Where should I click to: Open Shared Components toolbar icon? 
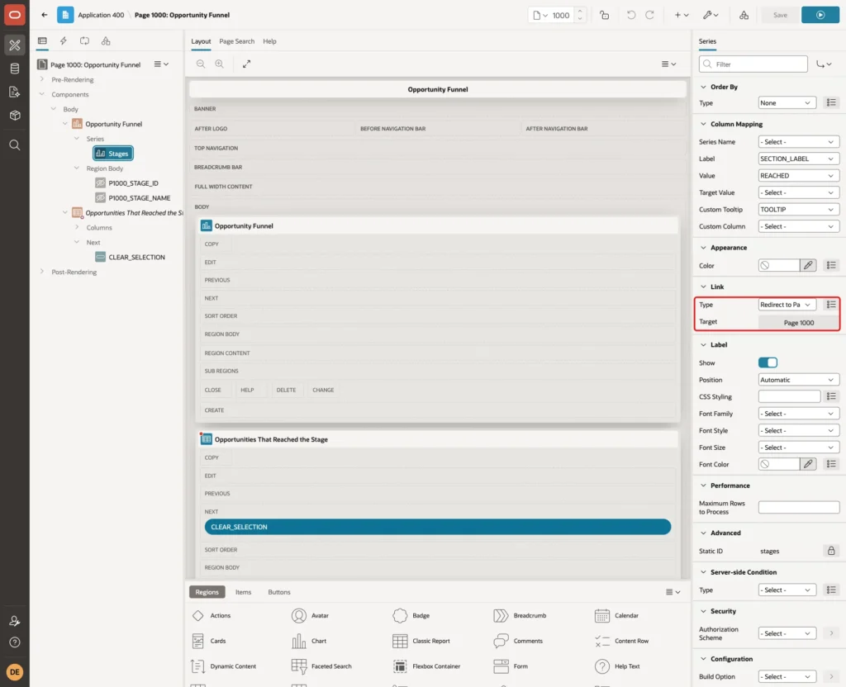coord(744,15)
